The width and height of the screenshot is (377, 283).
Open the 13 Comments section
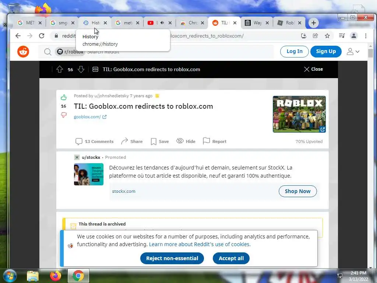[x=94, y=141]
